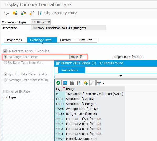Open value help beside YBUD field
The height and width of the screenshot is (141, 157).
[x=80, y=57]
